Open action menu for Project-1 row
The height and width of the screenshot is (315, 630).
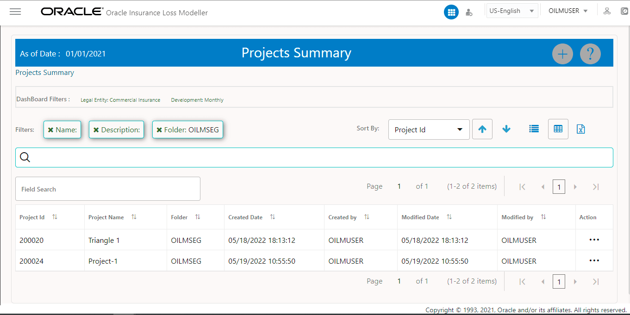[x=594, y=261]
